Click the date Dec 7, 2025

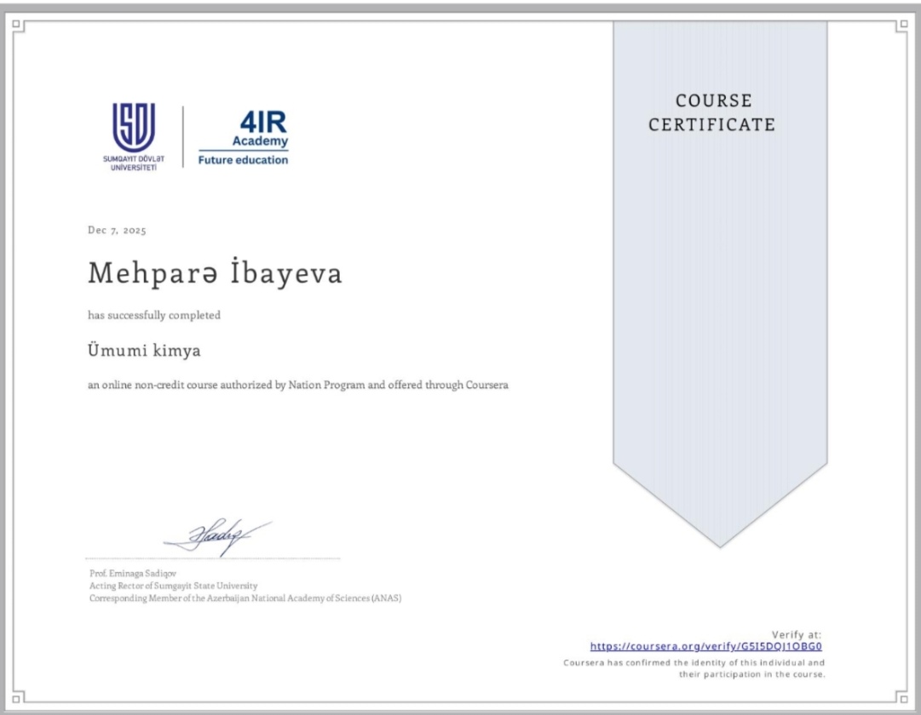(x=118, y=231)
